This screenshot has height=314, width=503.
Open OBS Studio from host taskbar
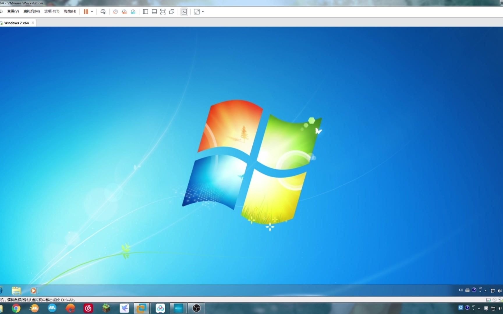196,308
